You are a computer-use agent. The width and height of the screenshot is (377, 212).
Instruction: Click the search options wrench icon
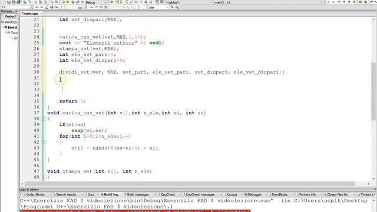tap(177, 7)
